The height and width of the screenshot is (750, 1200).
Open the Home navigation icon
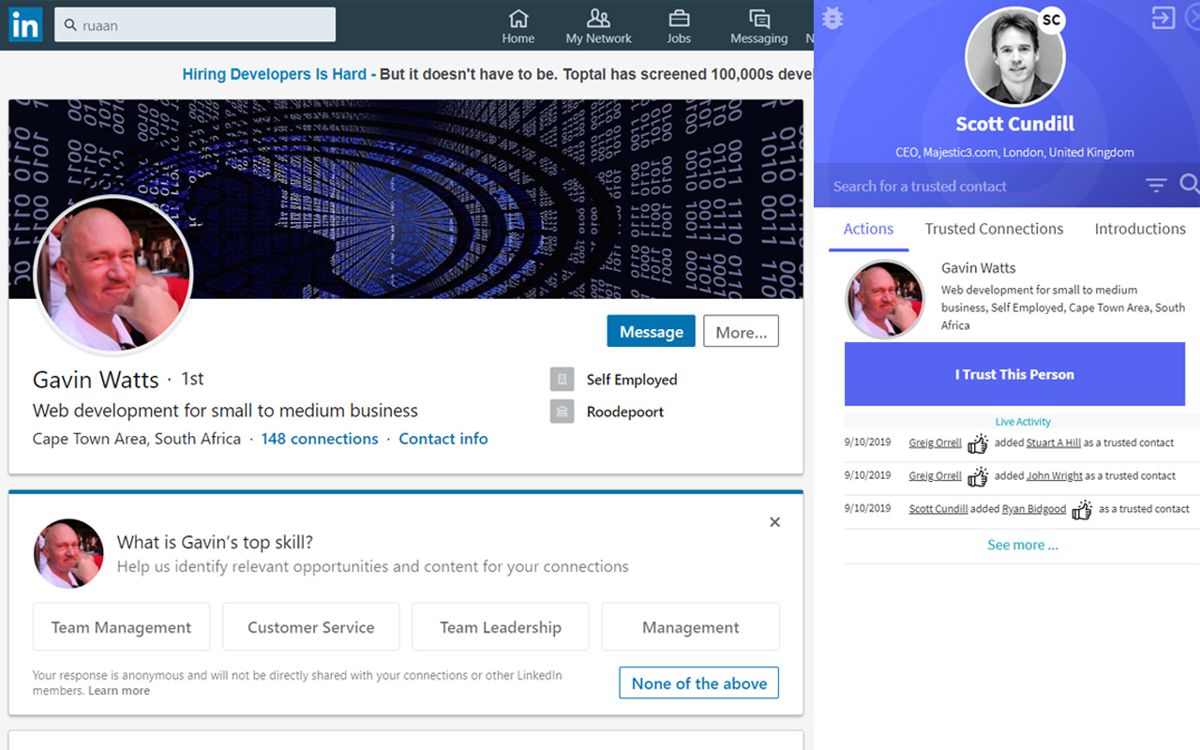click(517, 19)
